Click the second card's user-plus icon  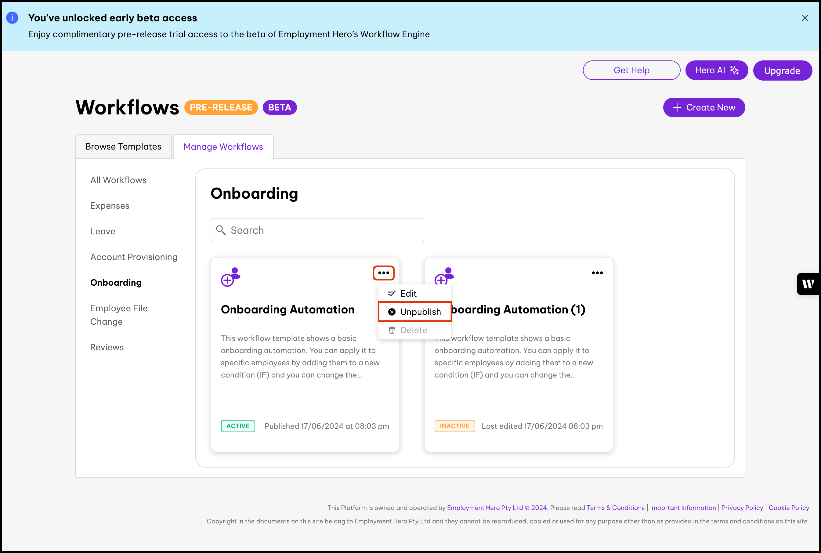pos(444,276)
